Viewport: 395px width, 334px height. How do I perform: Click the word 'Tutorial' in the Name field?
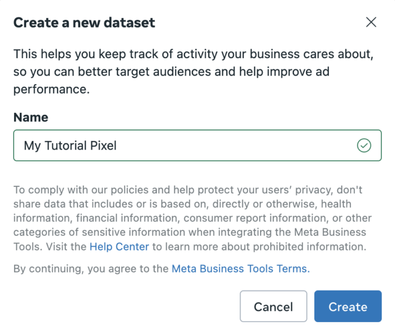tap(67, 146)
